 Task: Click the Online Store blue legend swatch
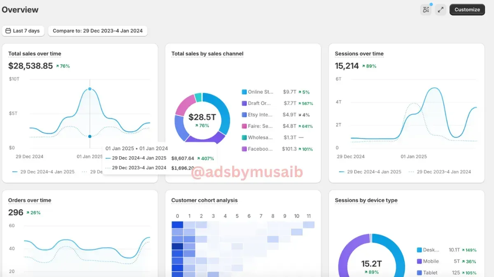(x=244, y=92)
